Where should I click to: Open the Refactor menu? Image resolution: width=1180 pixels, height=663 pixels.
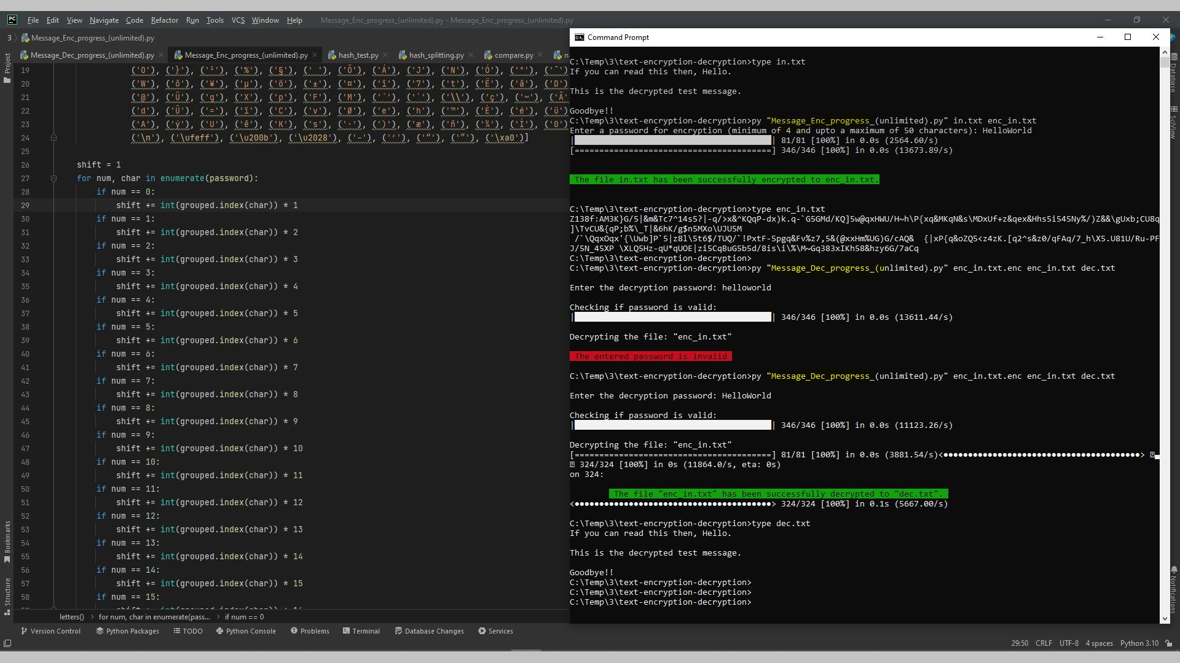click(164, 20)
